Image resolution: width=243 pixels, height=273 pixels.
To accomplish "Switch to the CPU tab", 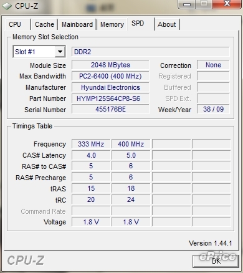I will pyautogui.click(x=17, y=24).
